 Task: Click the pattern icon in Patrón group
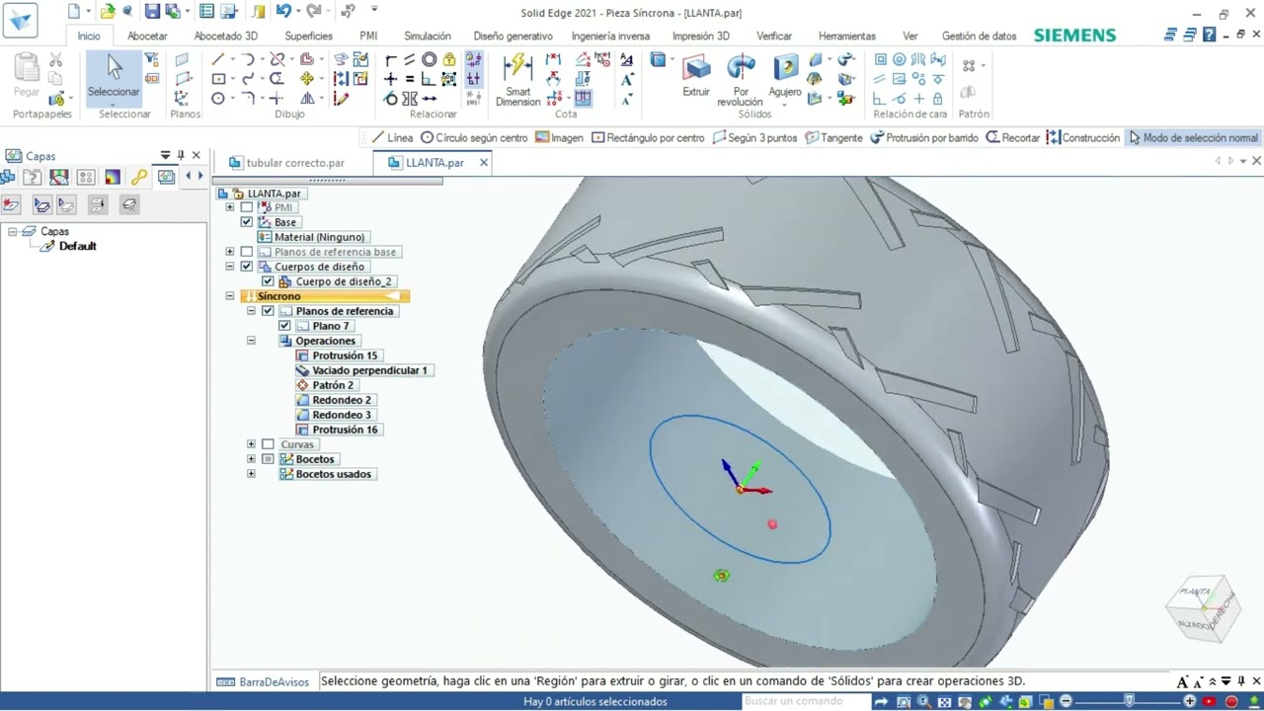tap(968, 66)
